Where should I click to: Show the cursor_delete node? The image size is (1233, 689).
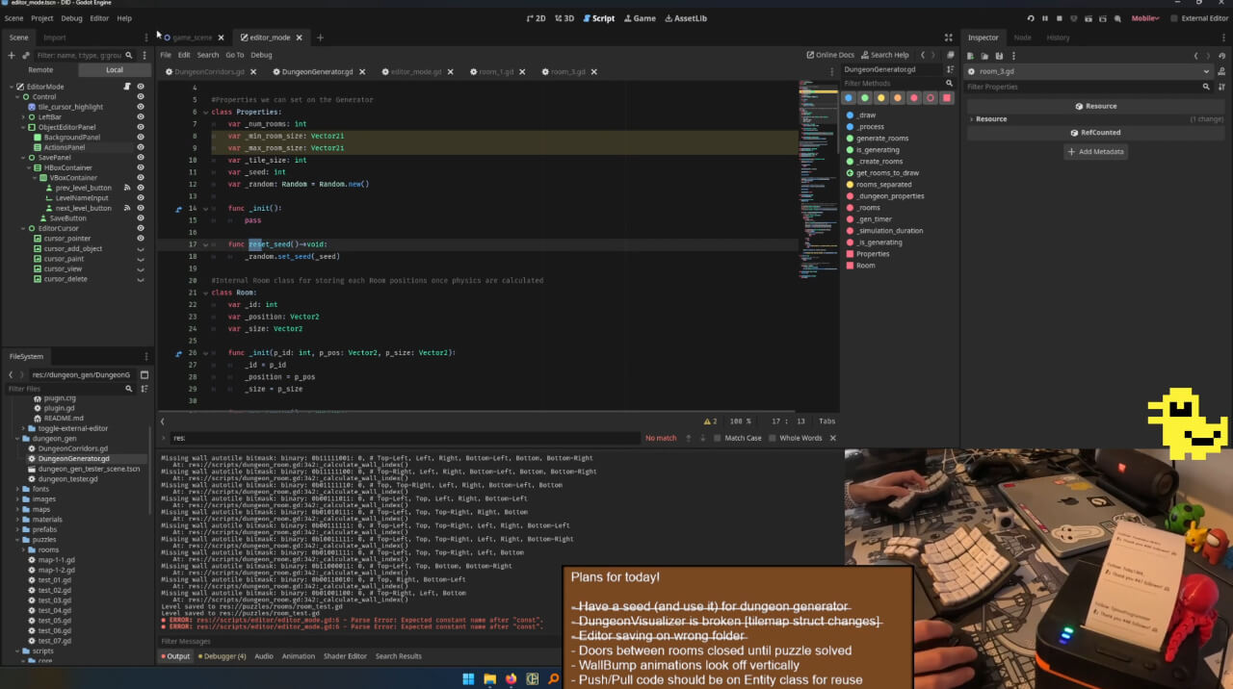pos(141,279)
